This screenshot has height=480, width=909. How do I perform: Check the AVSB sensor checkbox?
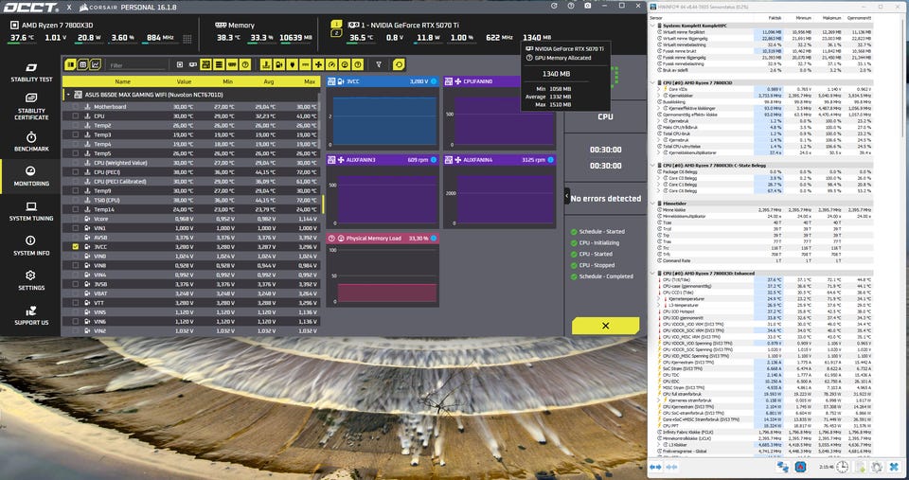tap(76, 237)
